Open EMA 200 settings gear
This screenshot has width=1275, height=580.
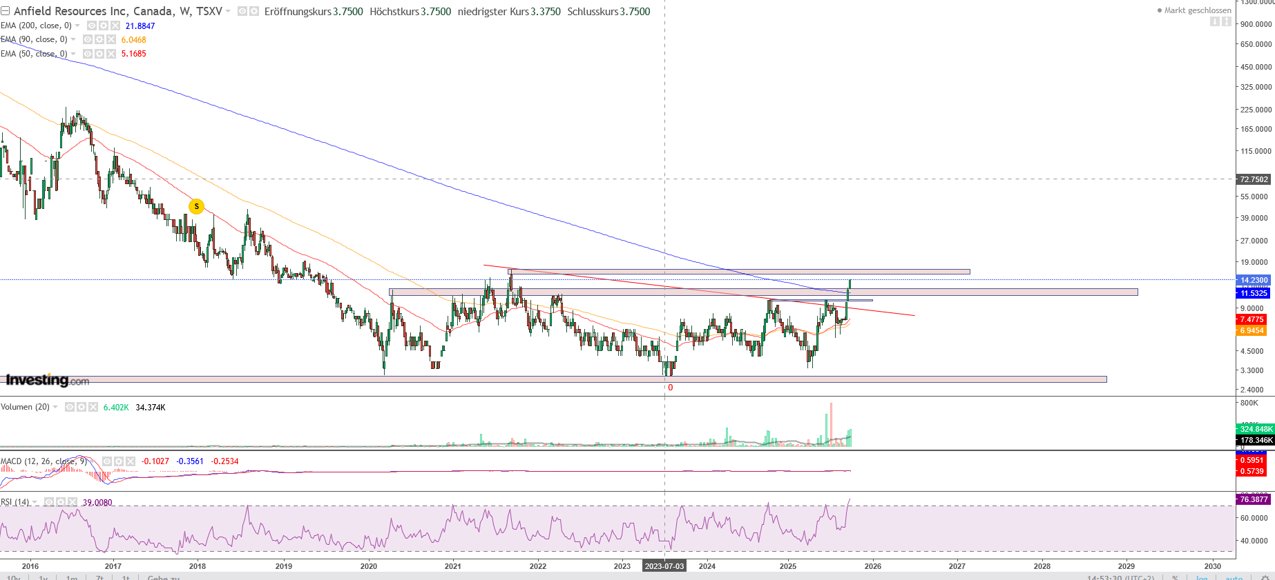click(103, 26)
